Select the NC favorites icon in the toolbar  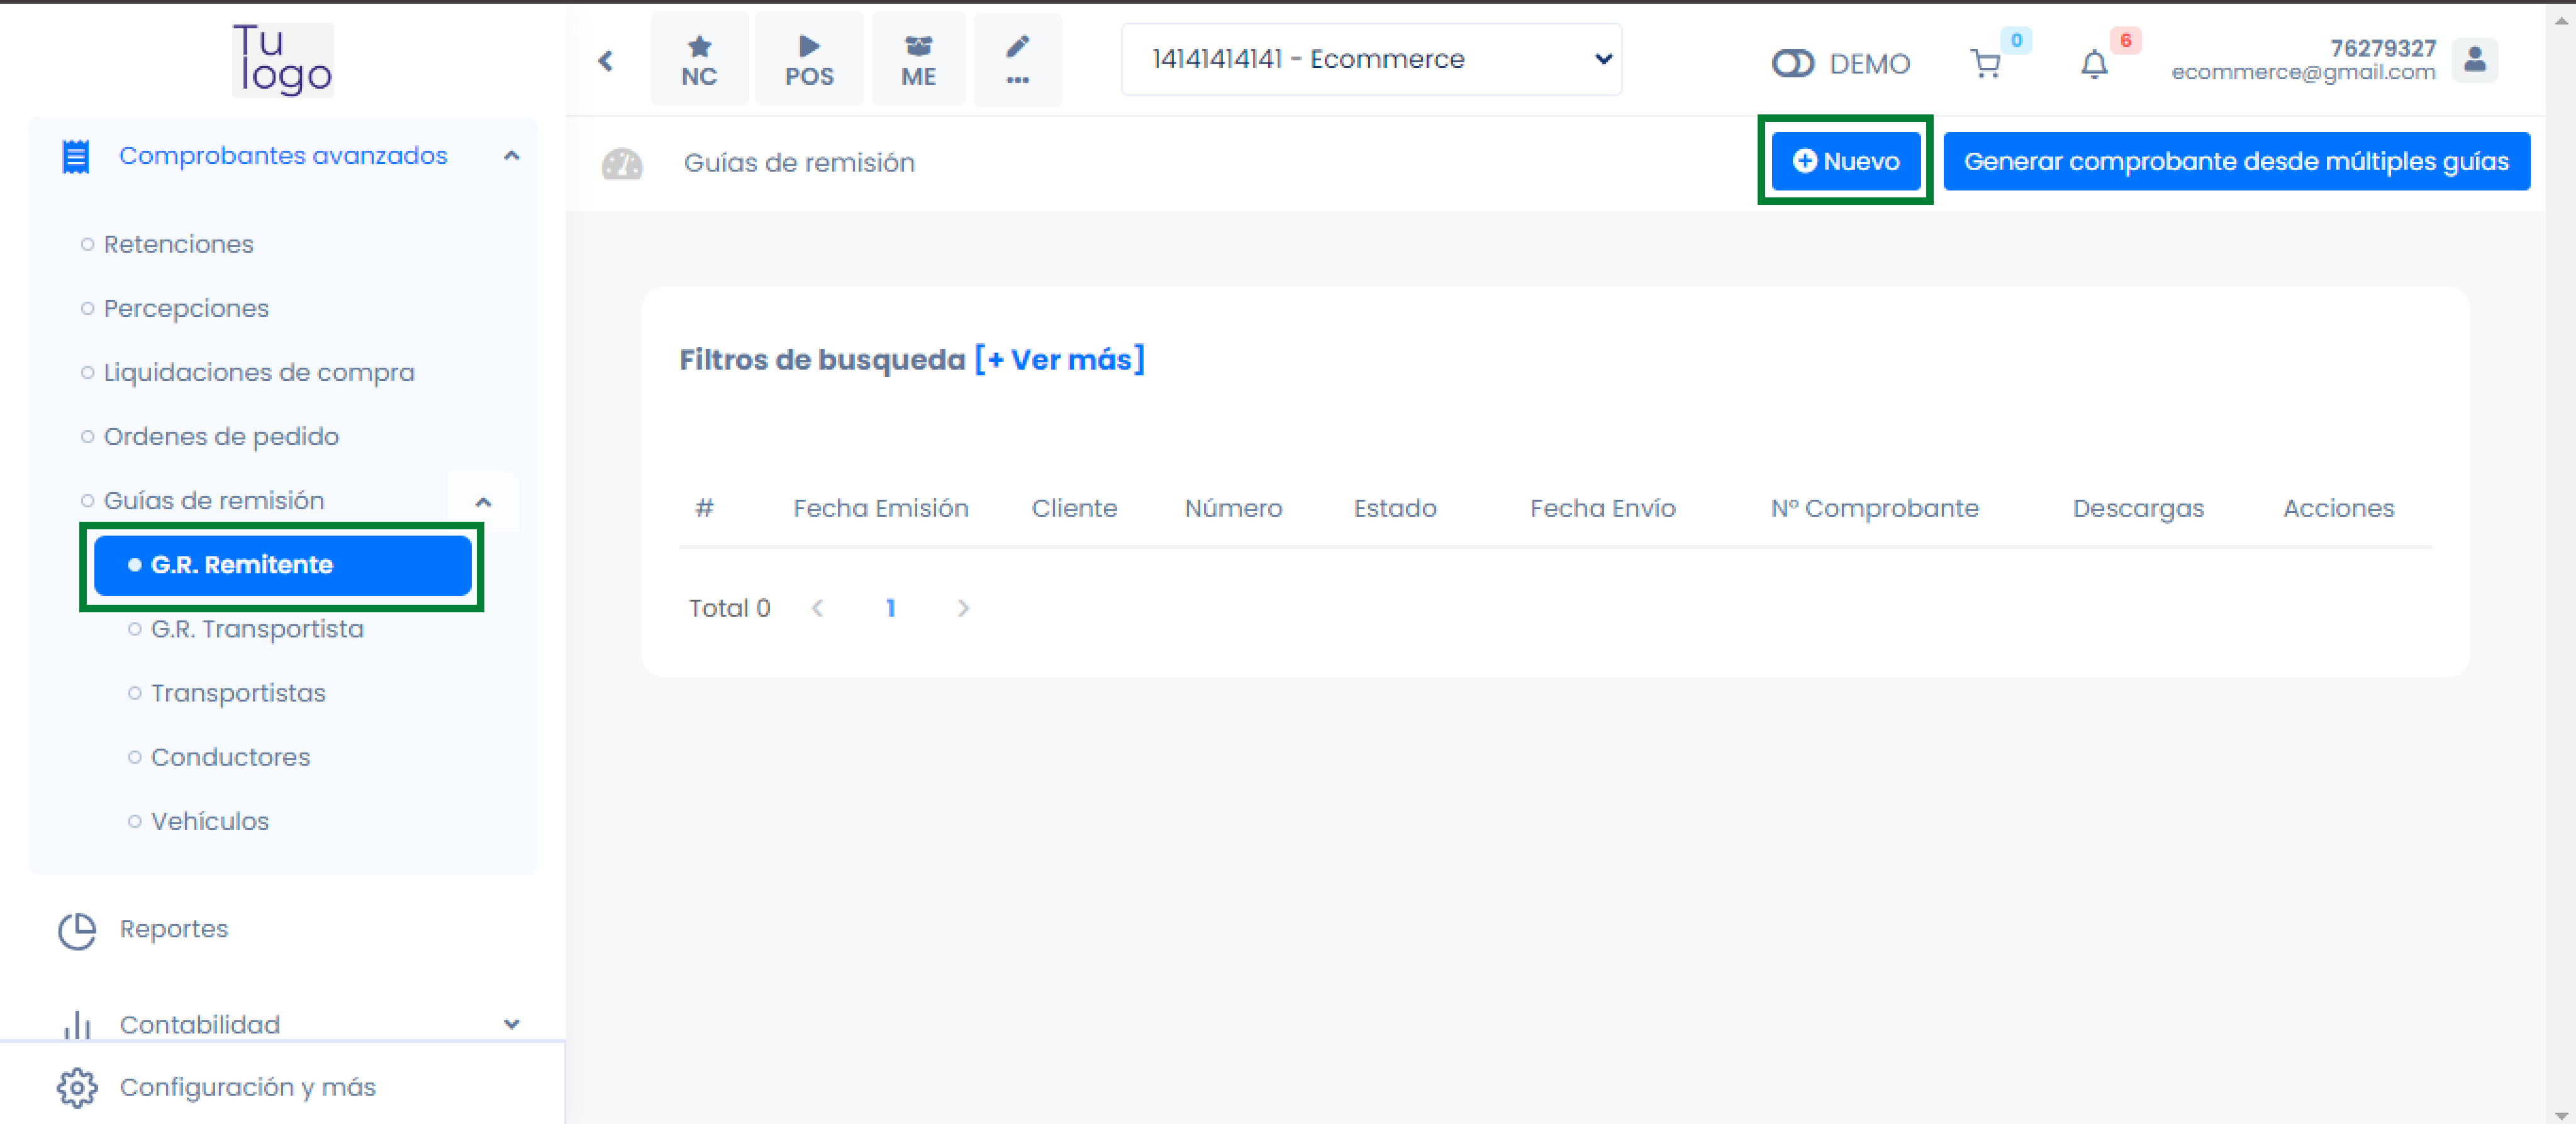click(x=699, y=58)
